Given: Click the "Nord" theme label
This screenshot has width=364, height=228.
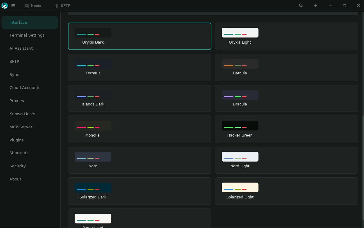Looking at the screenshot, I should click(x=93, y=166).
